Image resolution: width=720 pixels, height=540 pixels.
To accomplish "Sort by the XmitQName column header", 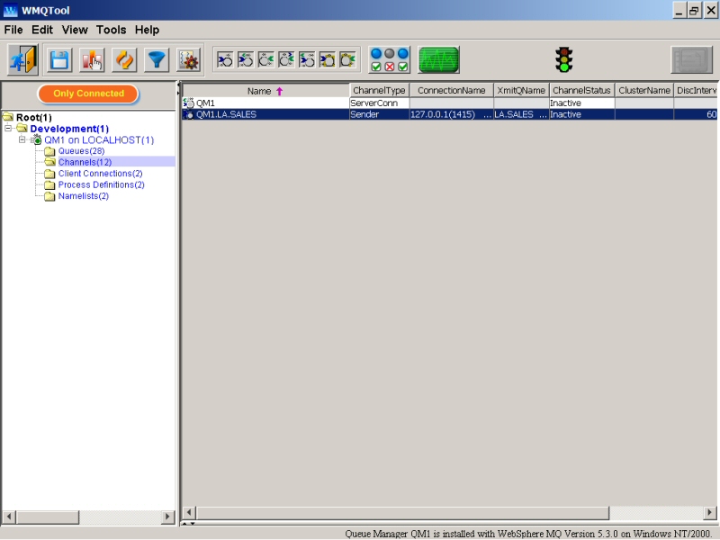I will (x=521, y=91).
